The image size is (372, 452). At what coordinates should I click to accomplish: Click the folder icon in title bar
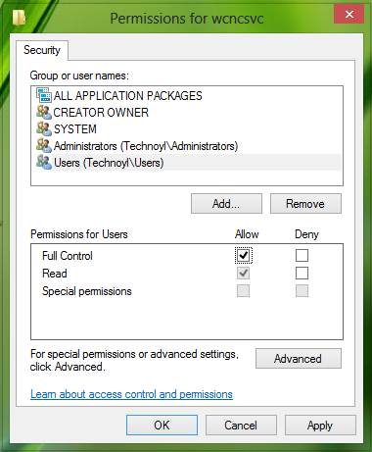[19, 18]
